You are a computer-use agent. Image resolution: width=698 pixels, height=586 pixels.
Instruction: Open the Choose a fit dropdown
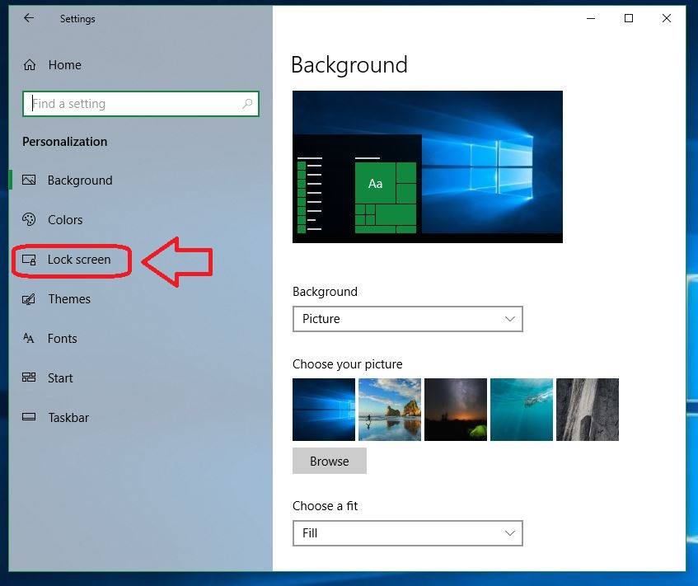408,533
